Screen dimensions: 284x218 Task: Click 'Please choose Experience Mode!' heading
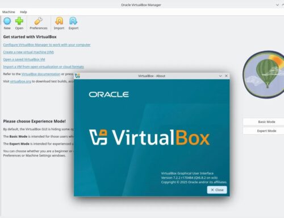click(34, 121)
